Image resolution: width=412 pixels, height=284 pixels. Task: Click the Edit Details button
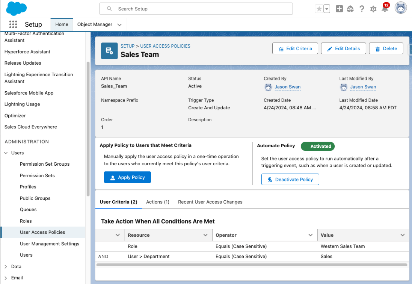343,49
